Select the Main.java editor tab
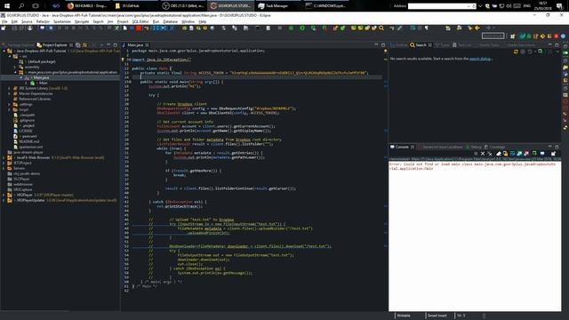569x320 pixels. 135,45
